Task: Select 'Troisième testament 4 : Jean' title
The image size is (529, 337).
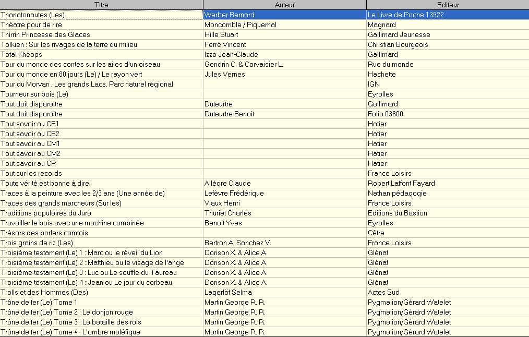Action: point(101,283)
